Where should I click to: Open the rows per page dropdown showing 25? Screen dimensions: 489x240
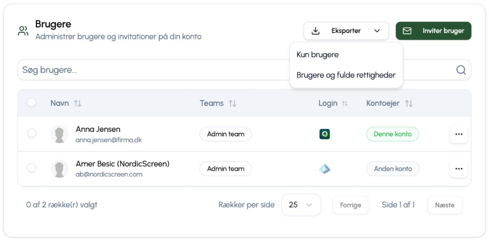click(301, 205)
